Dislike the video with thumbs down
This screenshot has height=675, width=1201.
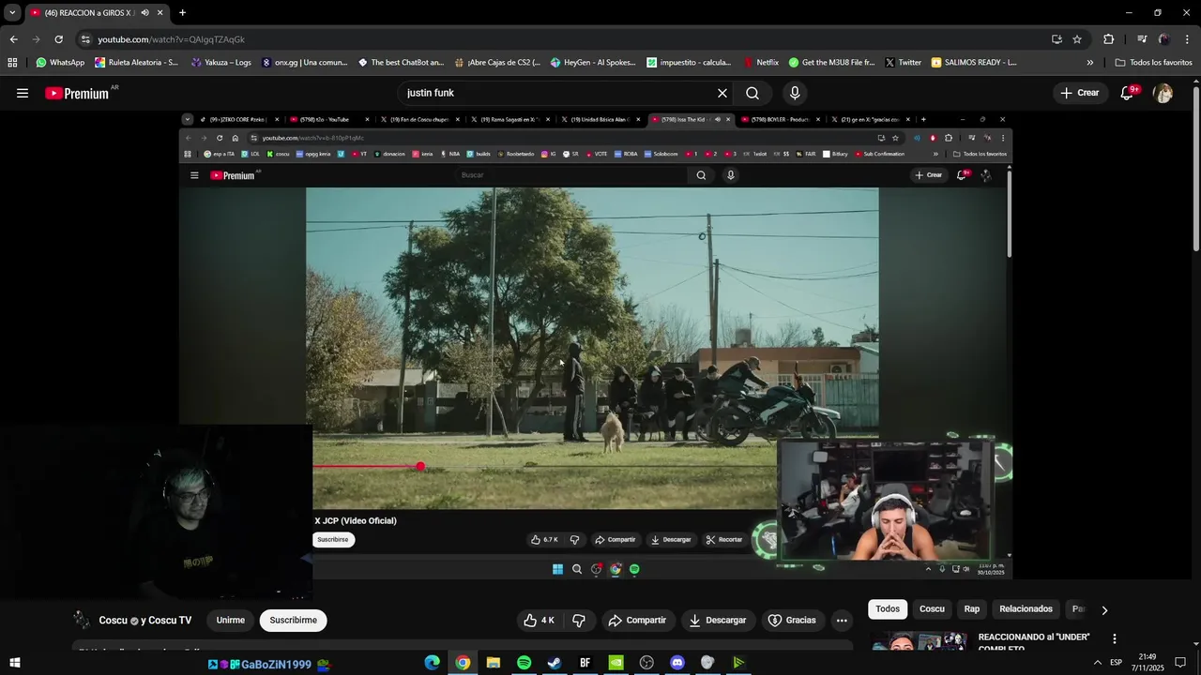pos(579,620)
